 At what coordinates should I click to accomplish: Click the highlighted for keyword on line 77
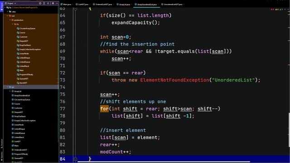[x=104, y=109]
